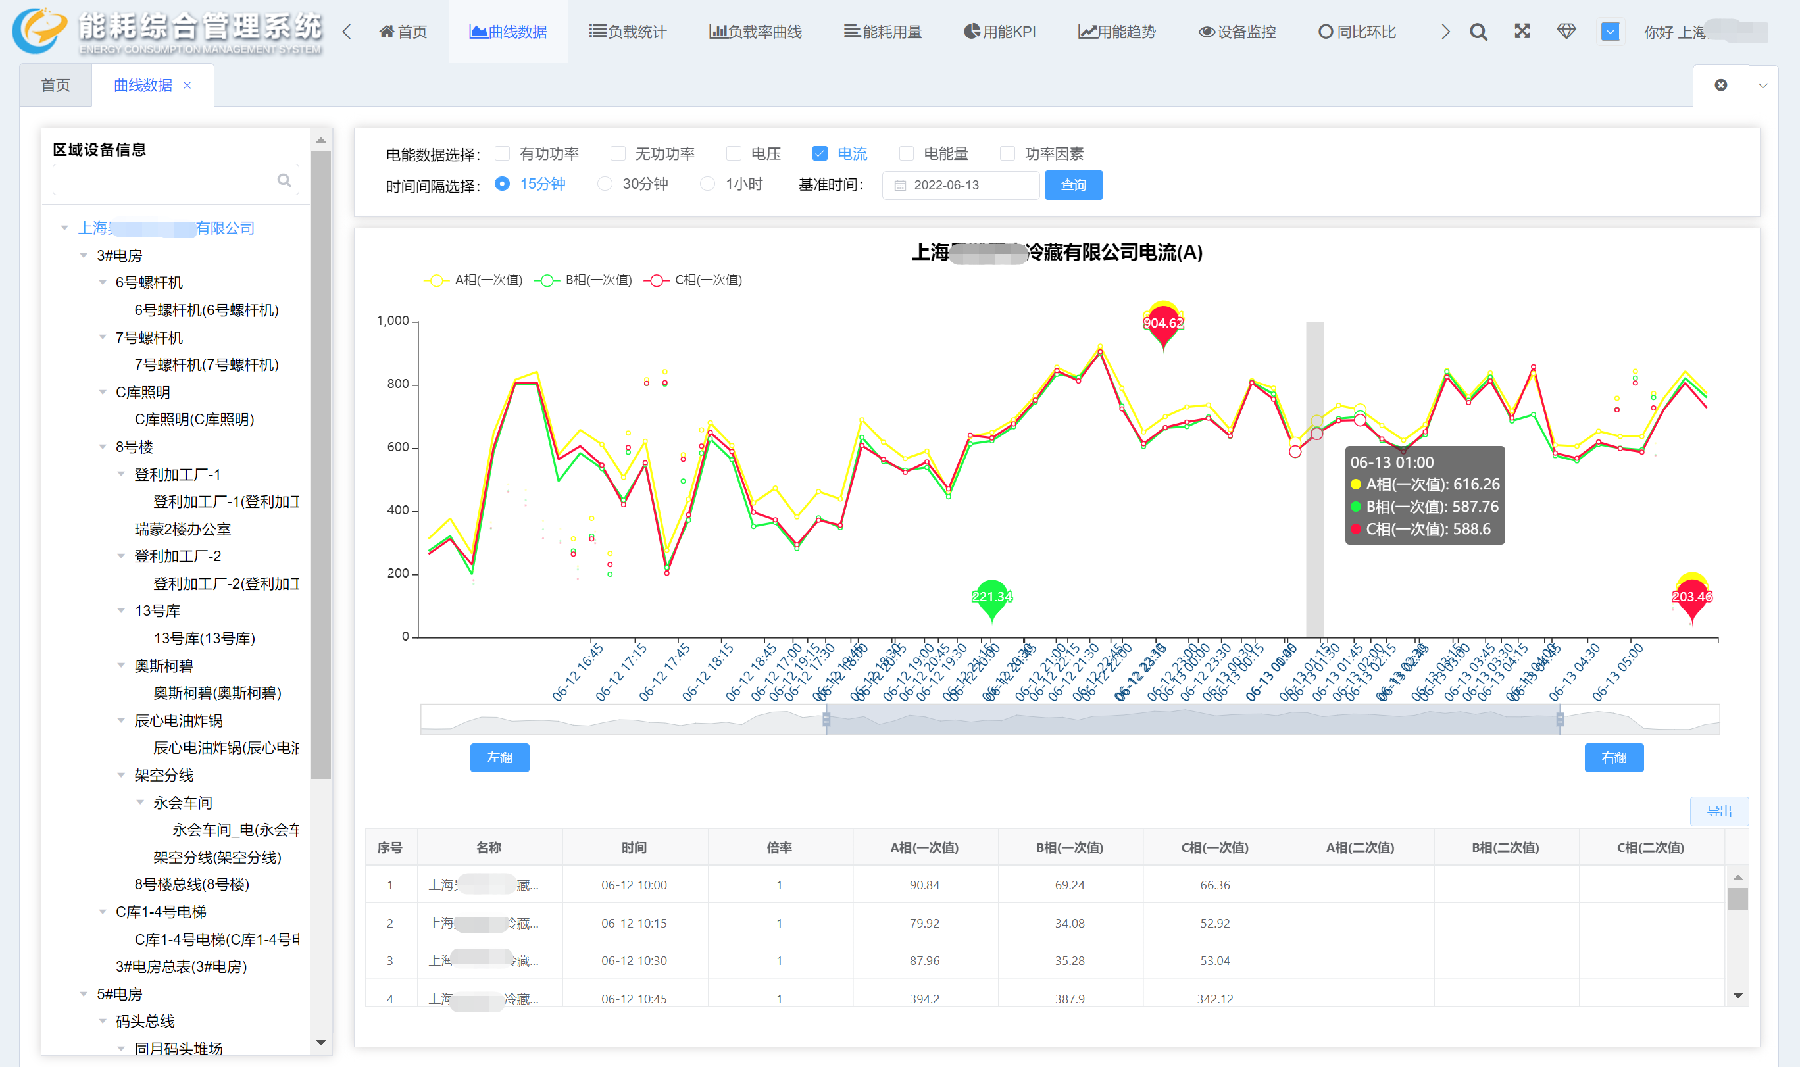Collapse the 8号楼 tree node
The width and height of the screenshot is (1800, 1067).
(102, 447)
